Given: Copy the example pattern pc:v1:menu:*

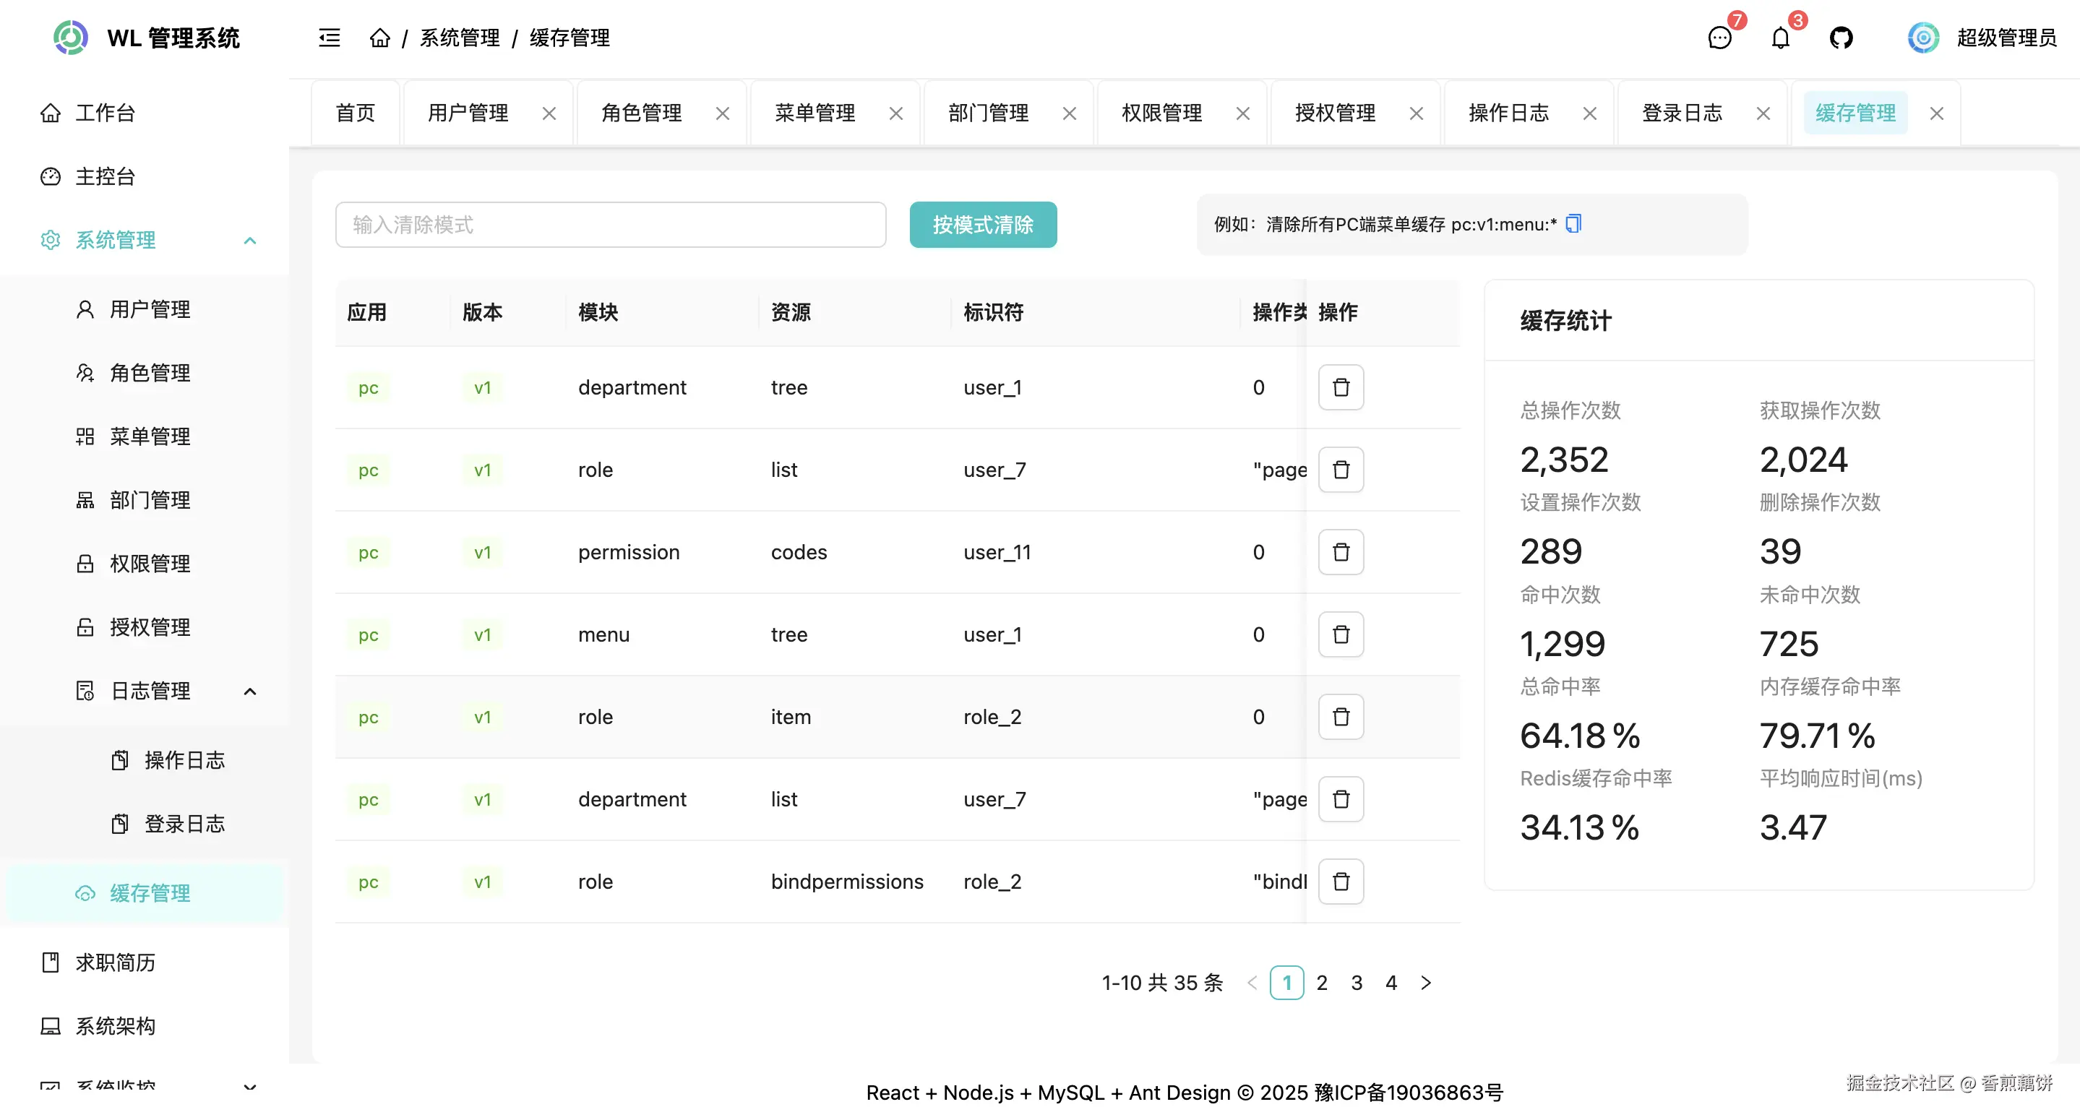Looking at the screenshot, I should [x=1573, y=224].
